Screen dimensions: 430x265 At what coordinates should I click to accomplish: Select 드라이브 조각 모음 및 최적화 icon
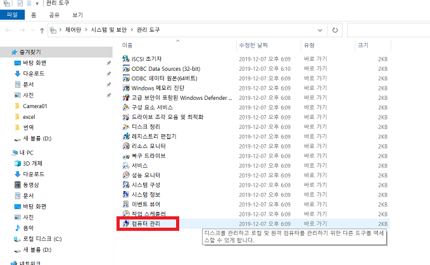tap(126, 117)
